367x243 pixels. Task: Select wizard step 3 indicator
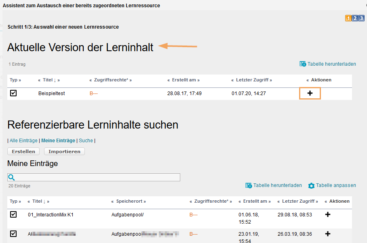click(361, 18)
